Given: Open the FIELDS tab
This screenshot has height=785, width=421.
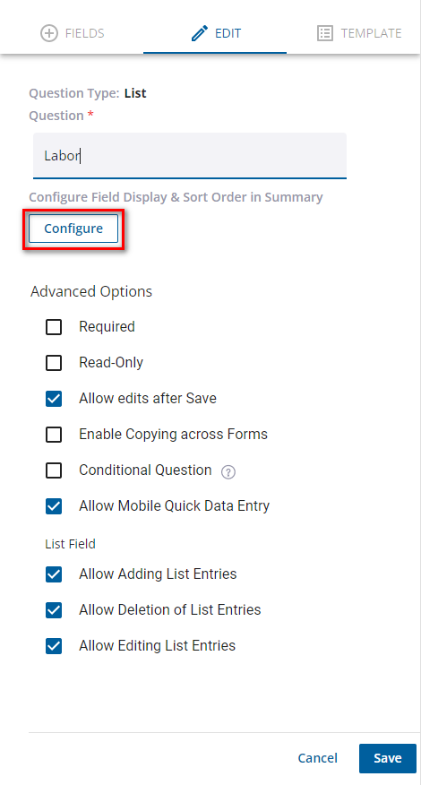Looking at the screenshot, I should pos(72,33).
